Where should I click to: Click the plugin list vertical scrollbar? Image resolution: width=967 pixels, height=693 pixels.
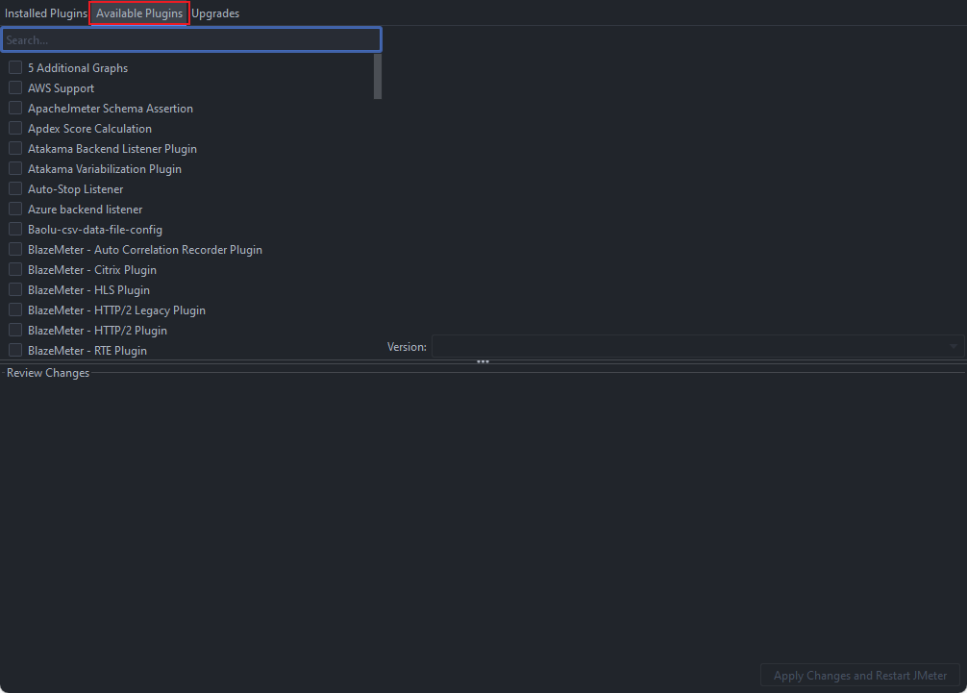[x=378, y=77]
